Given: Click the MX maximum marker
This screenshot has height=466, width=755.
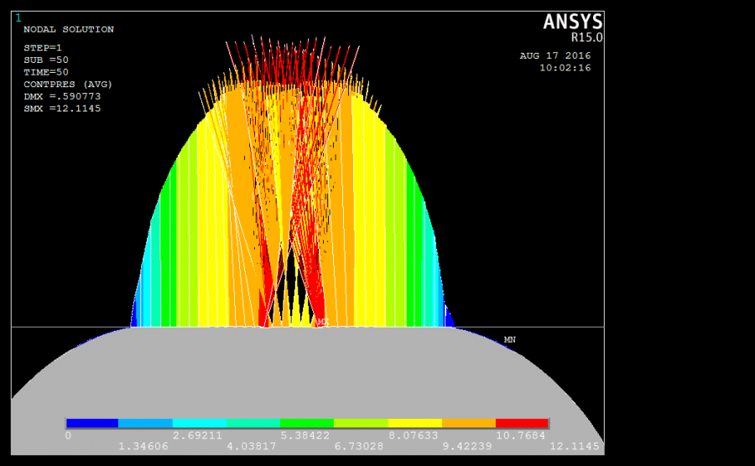Looking at the screenshot, I should (323, 321).
